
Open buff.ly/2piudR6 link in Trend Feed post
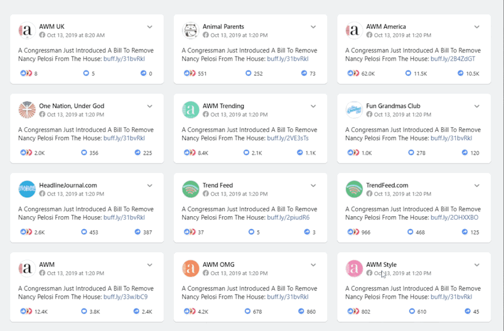(288, 217)
